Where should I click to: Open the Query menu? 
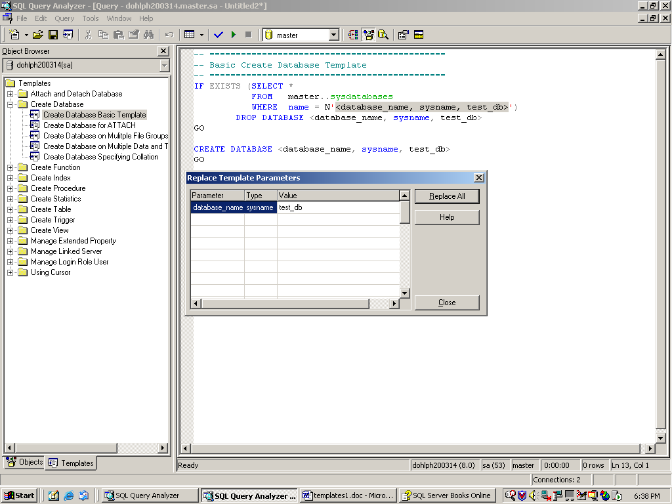[64, 18]
